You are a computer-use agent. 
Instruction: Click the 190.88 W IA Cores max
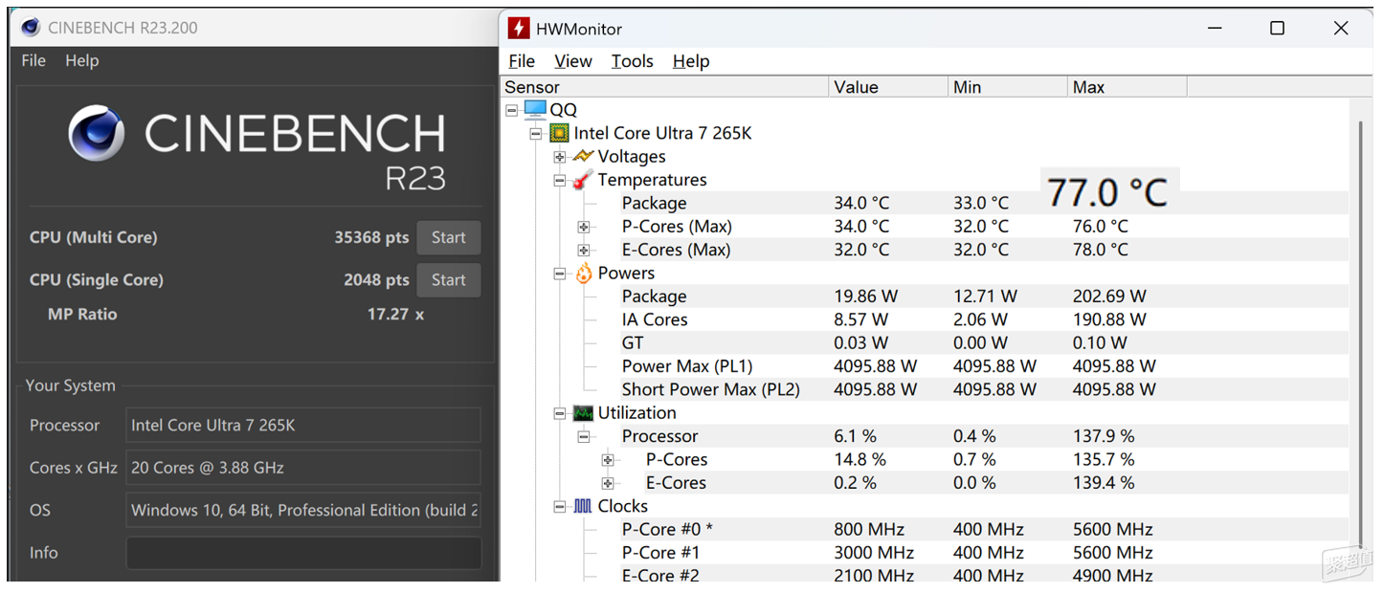point(1109,319)
